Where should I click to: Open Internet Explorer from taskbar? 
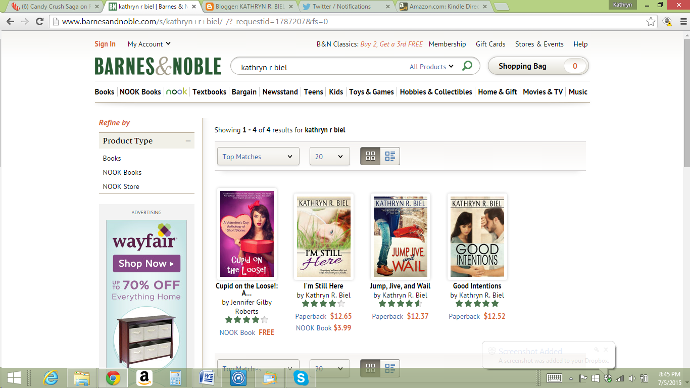pyautogui.click(x=51, y=378)
